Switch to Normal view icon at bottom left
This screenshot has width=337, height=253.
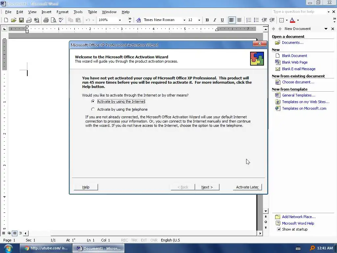4,233
